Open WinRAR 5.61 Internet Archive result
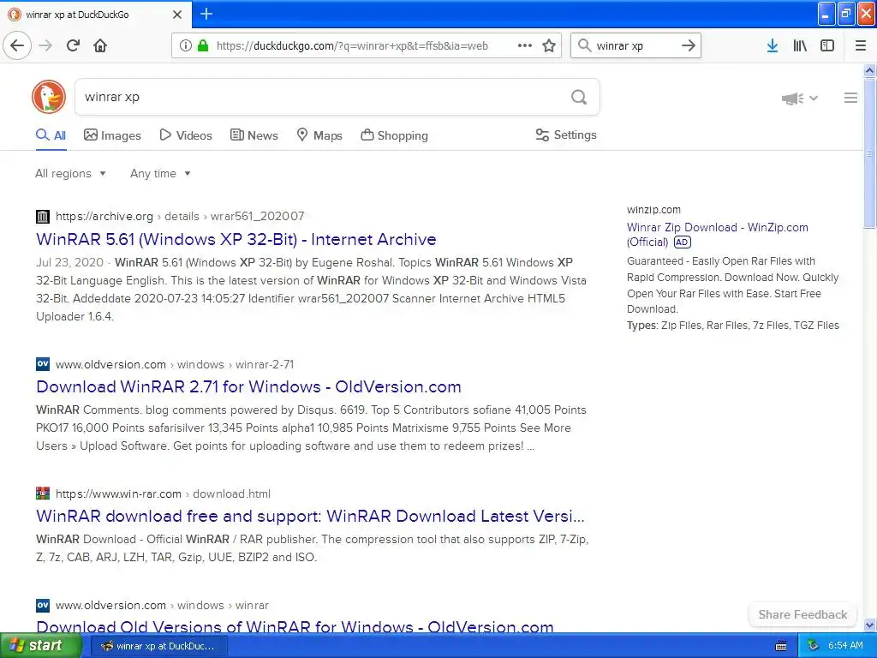The width and height of the screenshot is (877, 658). 236,240
